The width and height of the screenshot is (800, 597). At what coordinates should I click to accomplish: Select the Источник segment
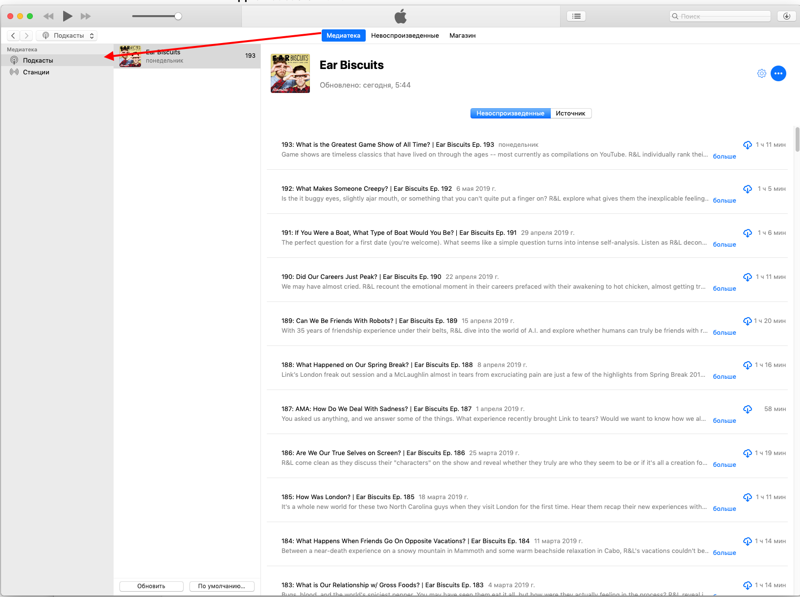click(571, 113)
